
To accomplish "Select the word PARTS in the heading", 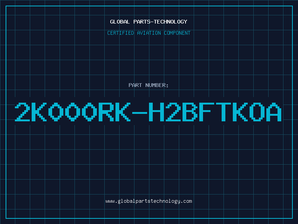I will [142, 22].
